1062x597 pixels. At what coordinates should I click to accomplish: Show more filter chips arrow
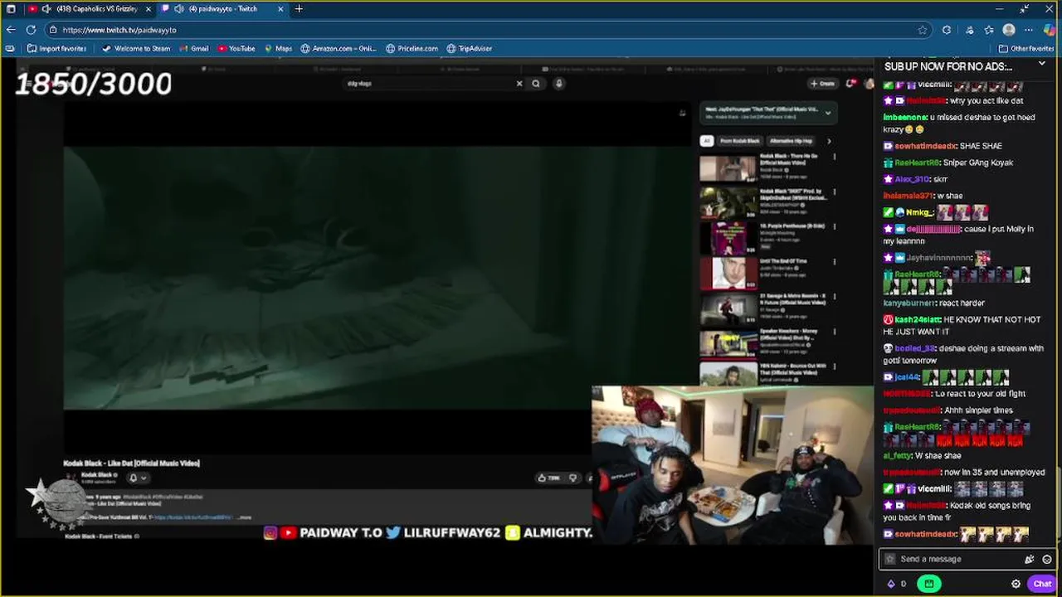tap(828, 141)
